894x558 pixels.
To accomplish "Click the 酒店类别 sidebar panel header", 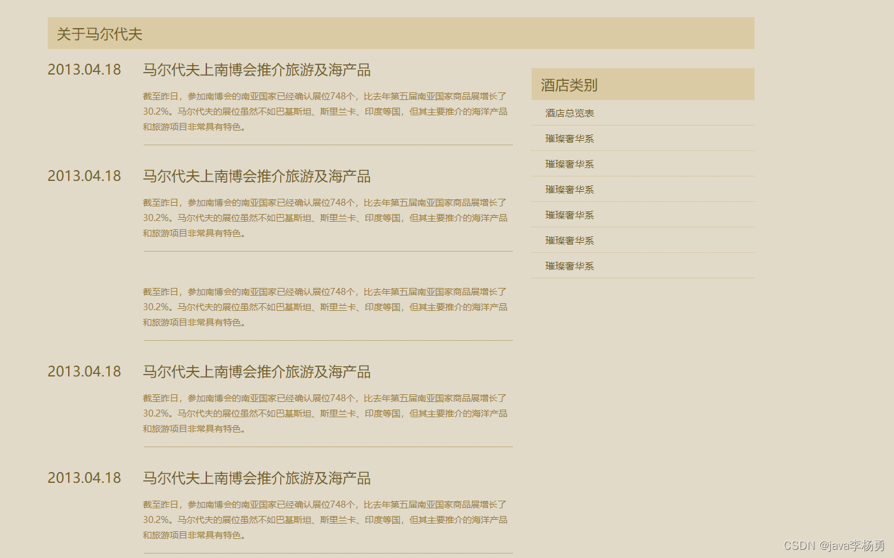I will pyautogui.click(x=569, y=85).
